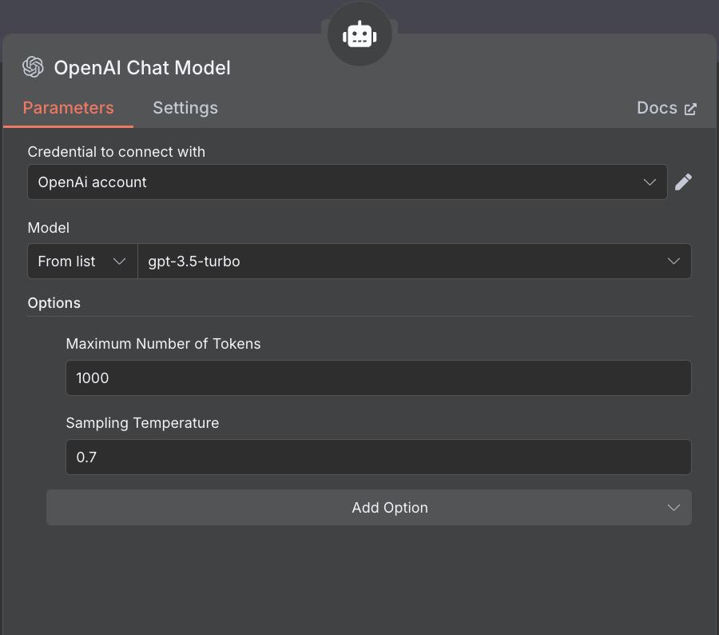This screenshot has width=719, height=635.
Task: Click the Sampling Temperature label
Action: point(143,423)
